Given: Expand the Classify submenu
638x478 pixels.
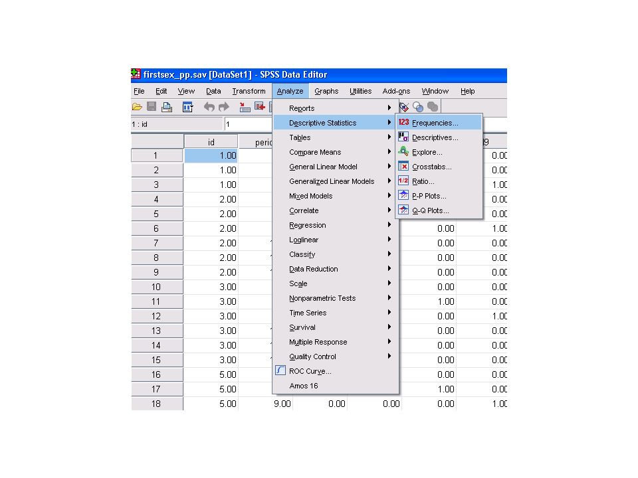Looking at the screenshot, I should pyautogui.click(x=335, y=254).
